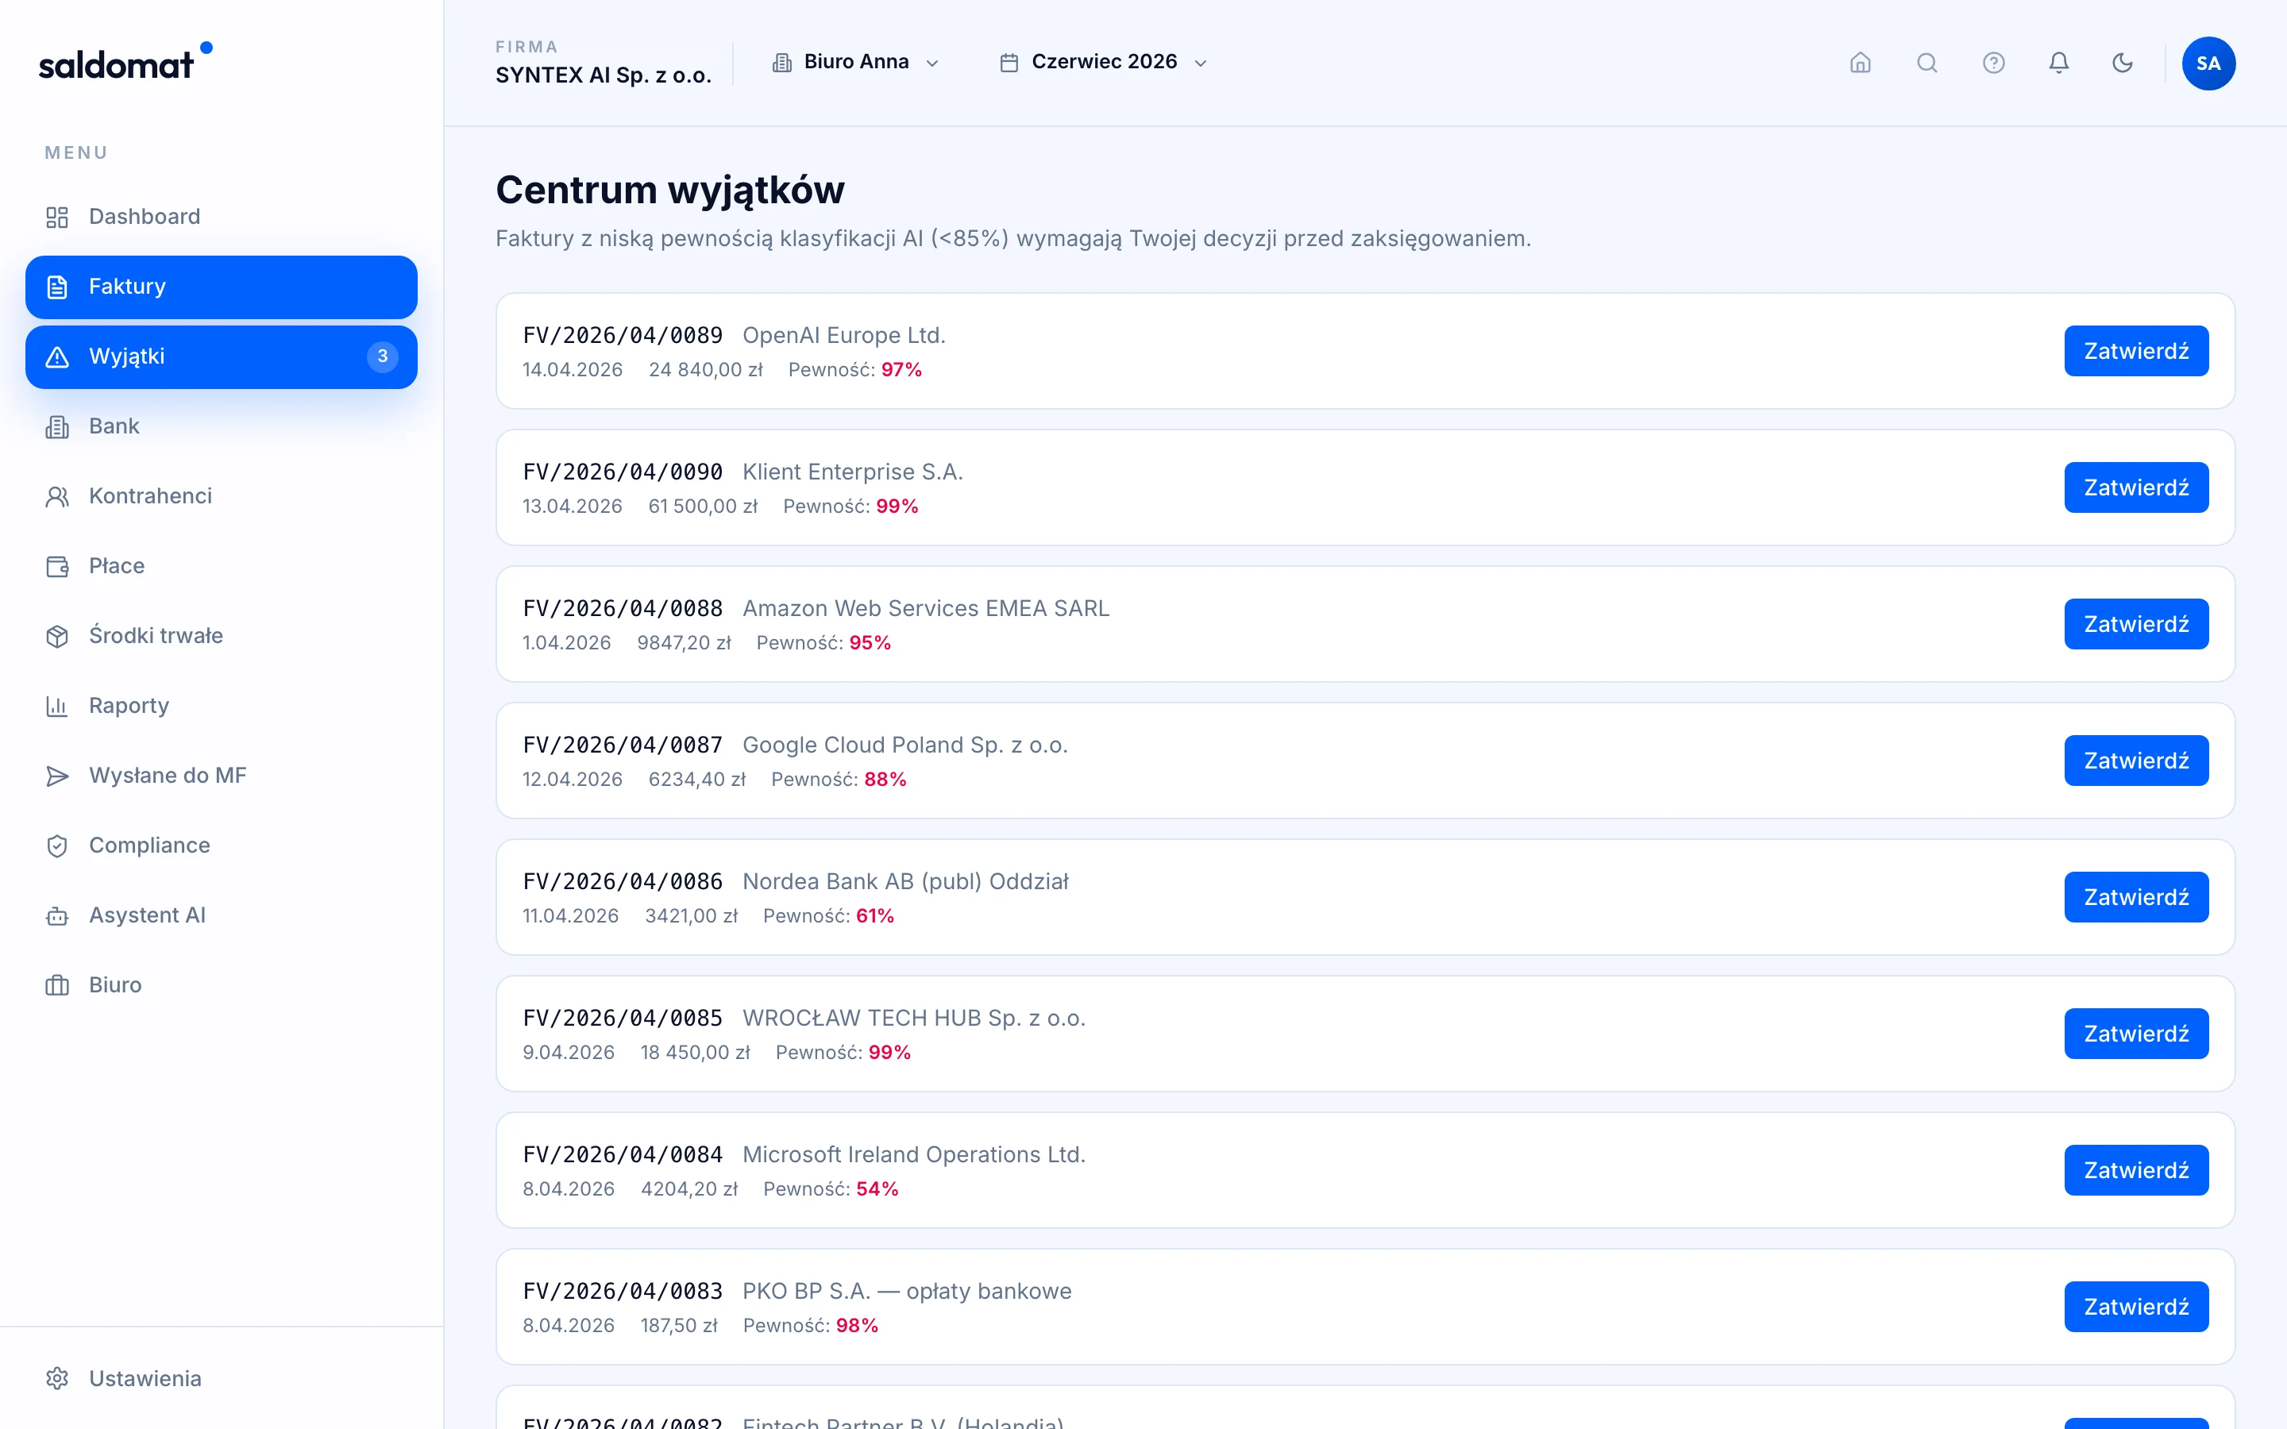Approve the Amazon Web Services invoice

point(2136,625)
